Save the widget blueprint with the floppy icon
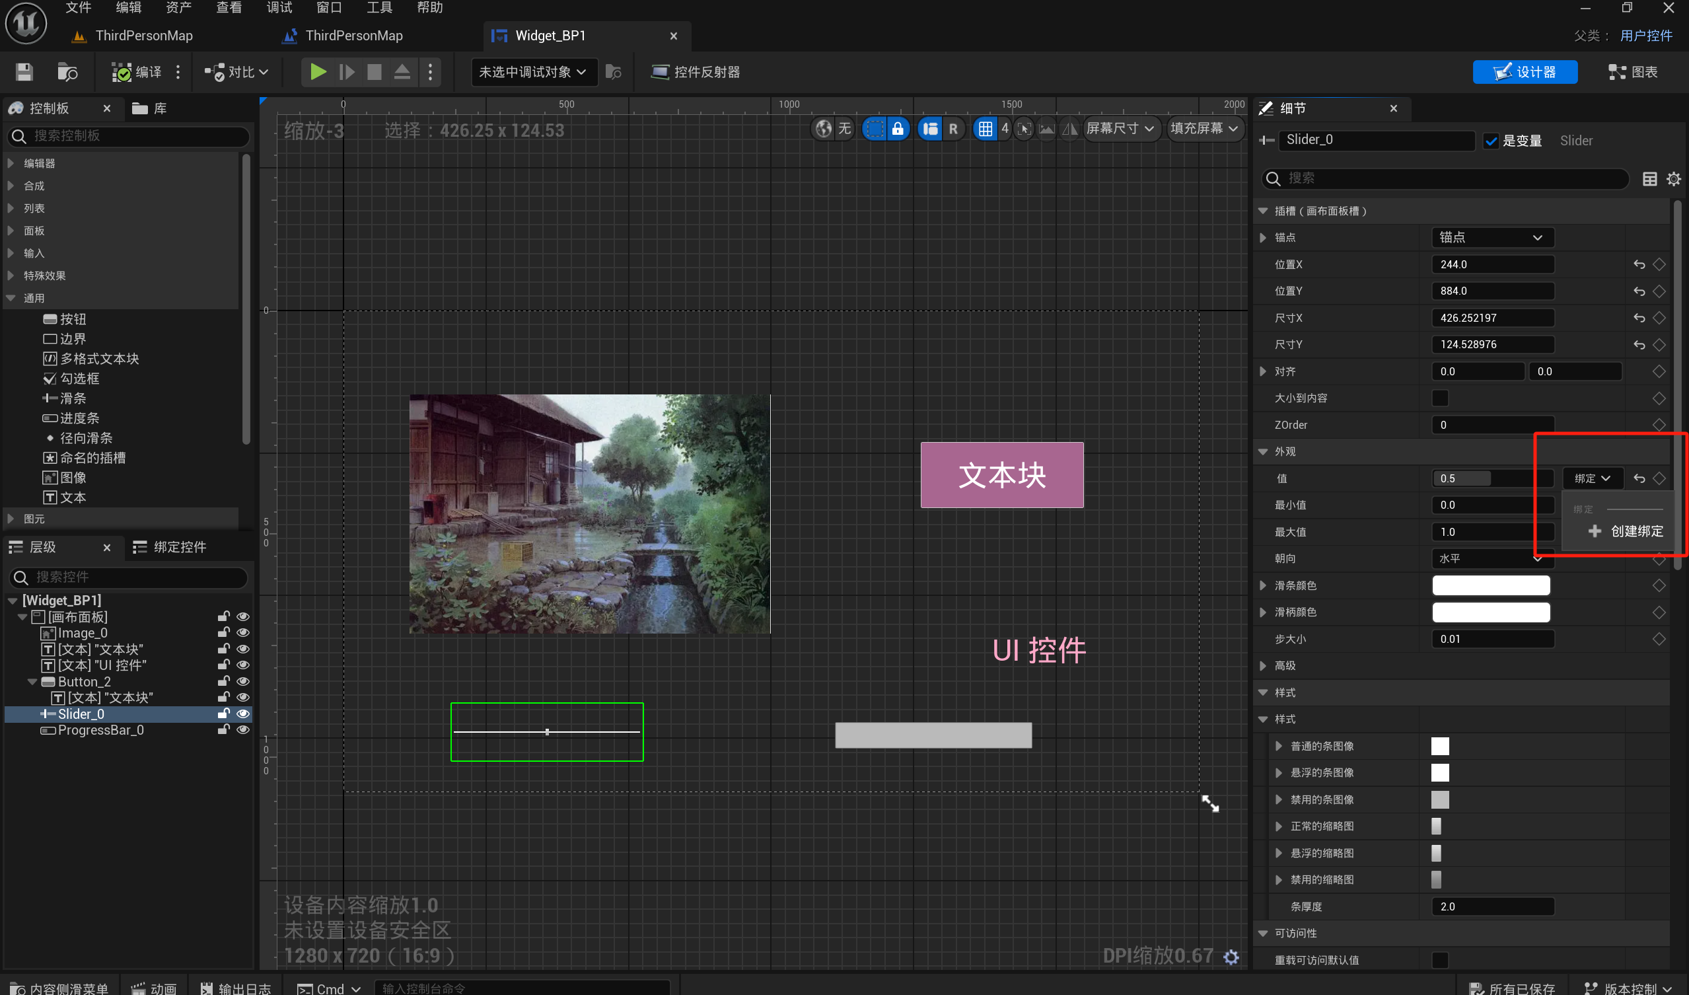The width and height of the screenshot is (1689, 995). tap(24, 72)
